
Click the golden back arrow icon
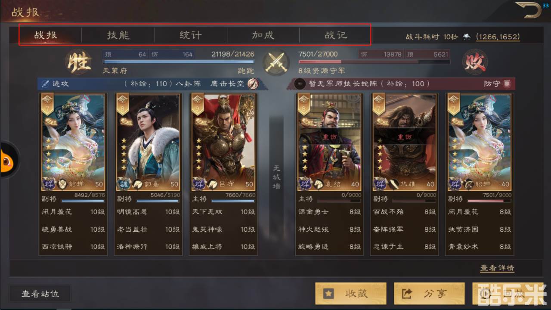coord(528,10)
